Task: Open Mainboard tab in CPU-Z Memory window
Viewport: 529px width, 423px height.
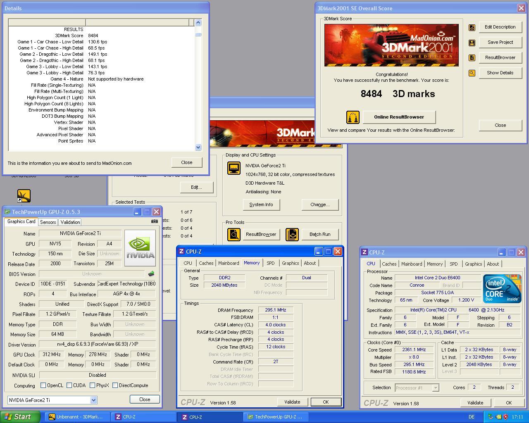Action: [229, 263]
